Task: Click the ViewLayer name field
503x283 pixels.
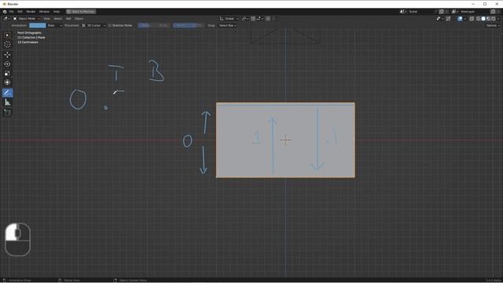Action: 475,12
